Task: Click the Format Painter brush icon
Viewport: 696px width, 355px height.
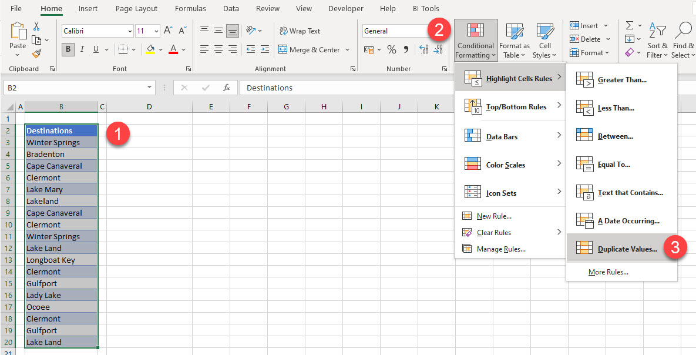Action: pyautogui.click(x=36, y=53)
